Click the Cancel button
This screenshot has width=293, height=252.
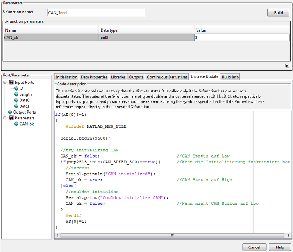click(254, 247)
